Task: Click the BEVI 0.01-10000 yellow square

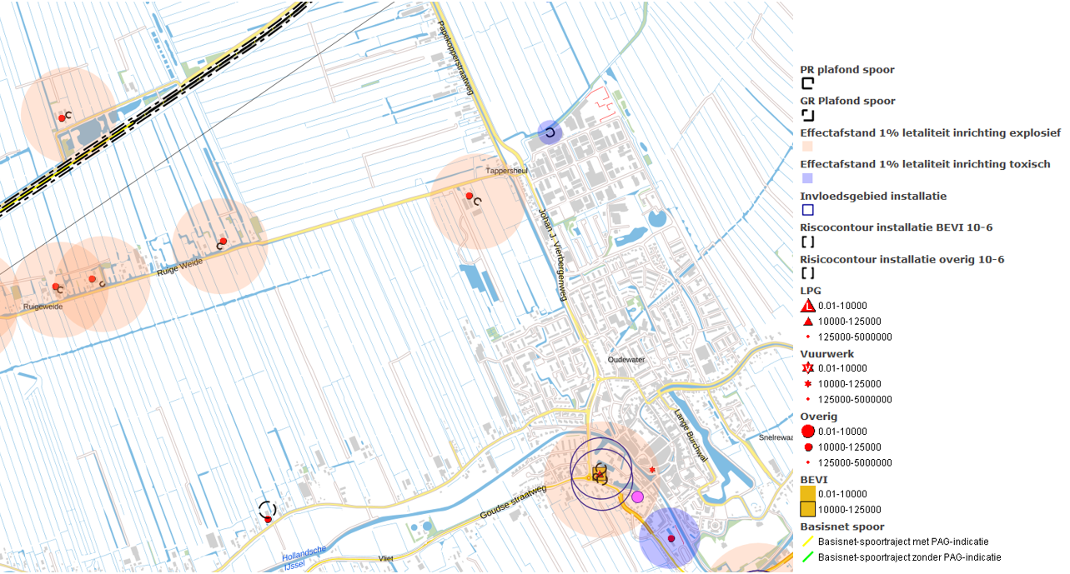Action: coord(807,494)
